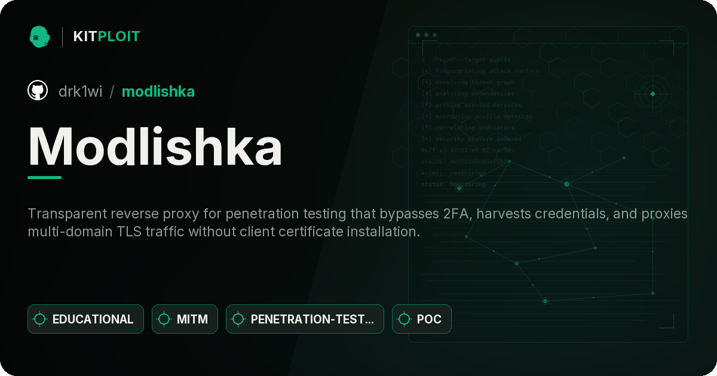
Task: Select the MITM tag
Action: (x=185, y=319)
